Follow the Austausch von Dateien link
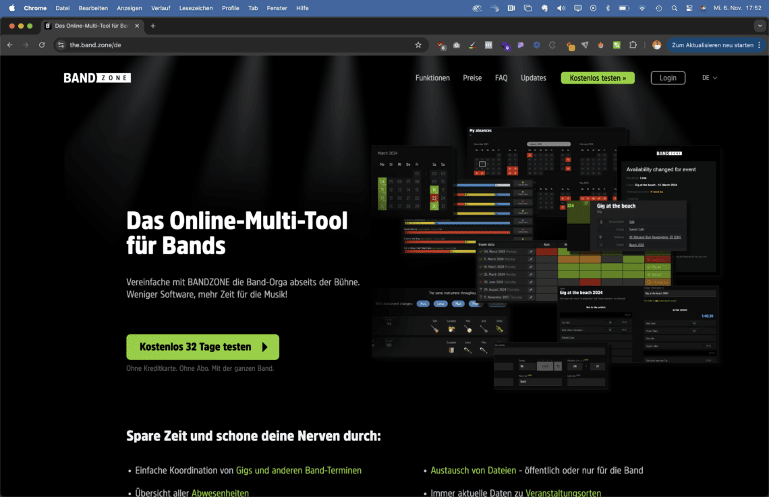Viewport: 769px width, 497px height. [474, 470]
